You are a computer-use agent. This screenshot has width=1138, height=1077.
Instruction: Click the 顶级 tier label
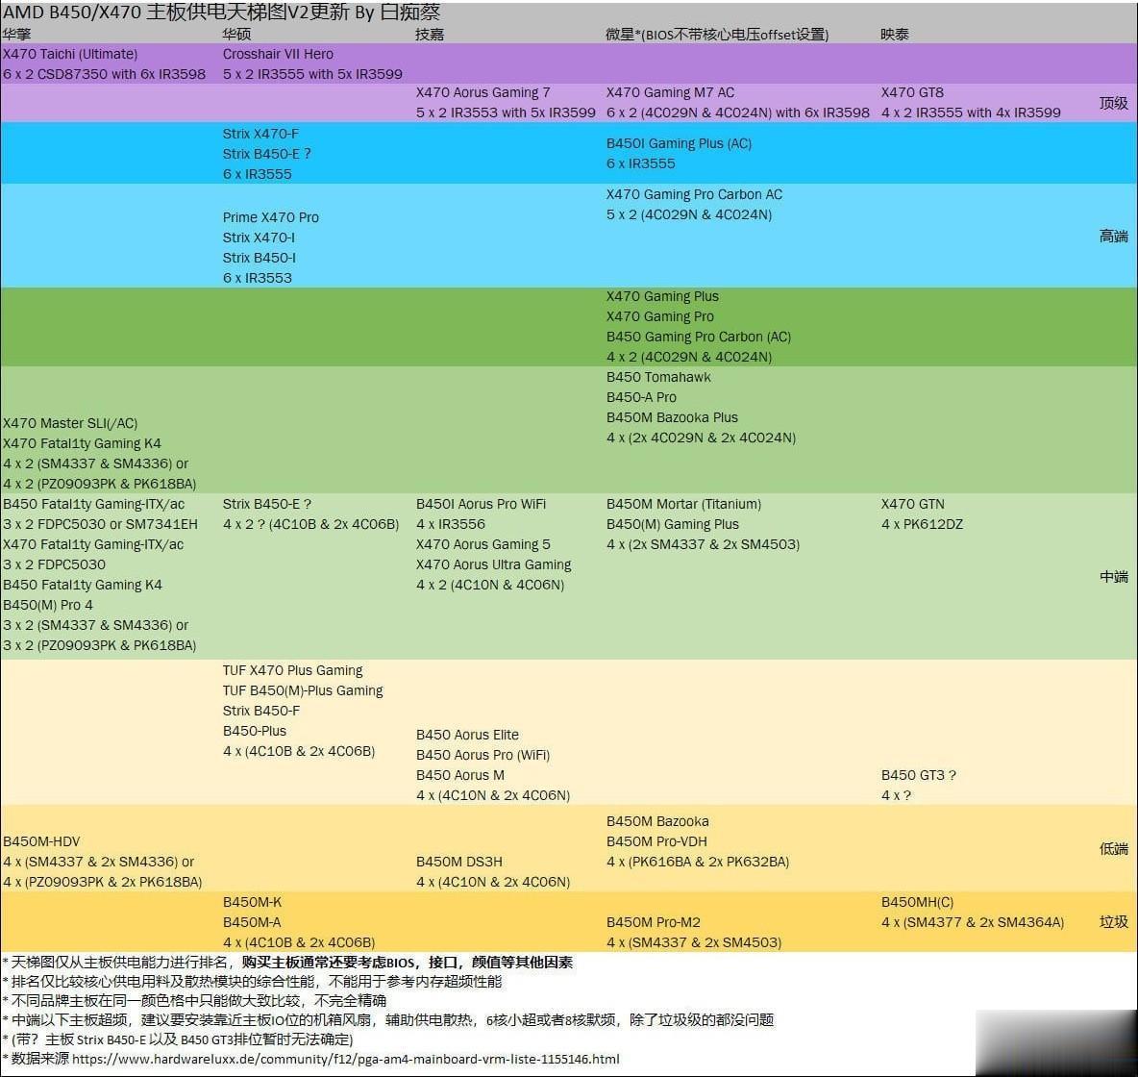(1113, 102)
